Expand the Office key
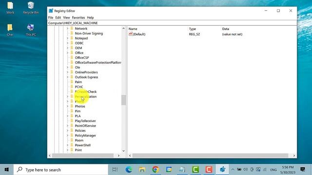Screen dimensions: 312x175 click(x=67, y=53)
